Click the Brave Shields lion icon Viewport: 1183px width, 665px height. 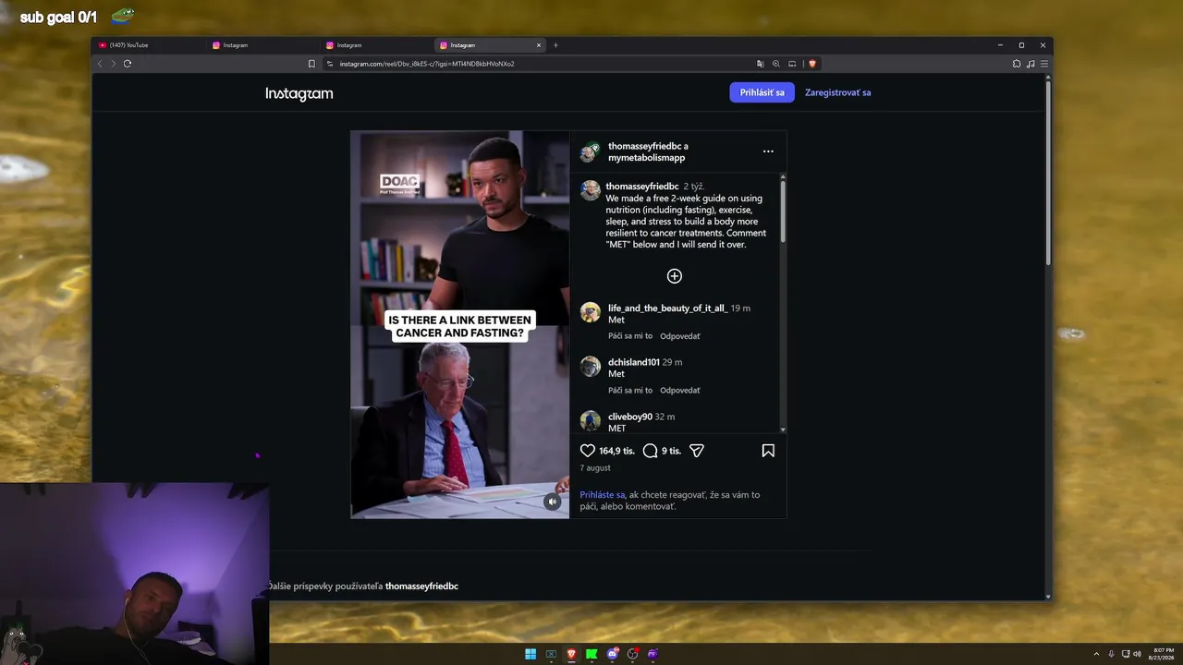pos(812,64)
